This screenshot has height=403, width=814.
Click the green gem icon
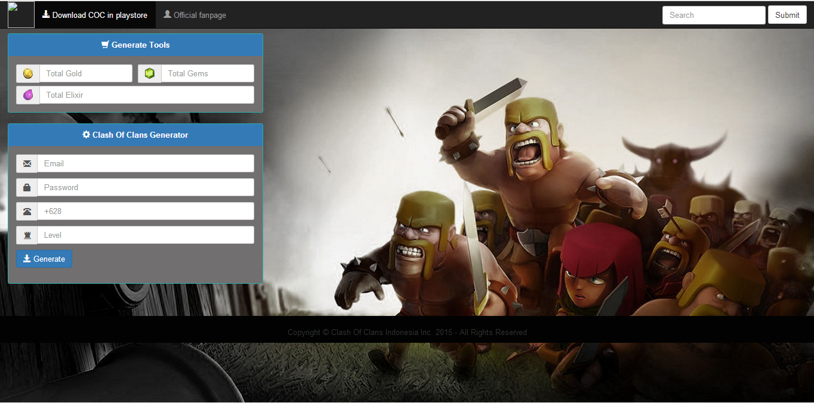click(x=150, y=73)
